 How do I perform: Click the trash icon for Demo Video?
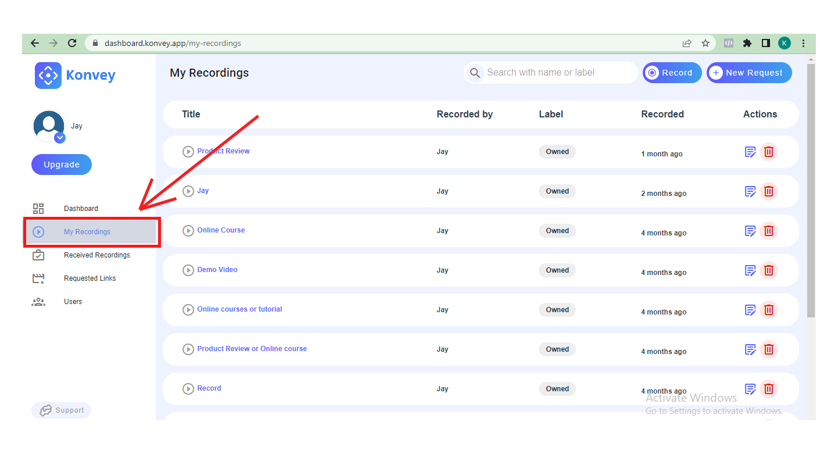[769, 270]
